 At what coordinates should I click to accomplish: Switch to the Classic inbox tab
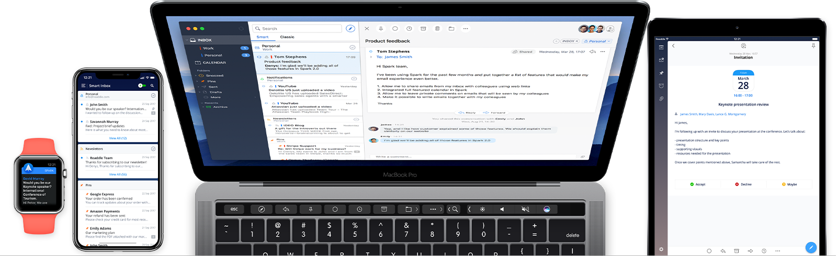tap(287, 37)
